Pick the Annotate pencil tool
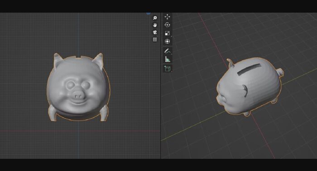This screenshot has height=171, width=317. [x=168, y=51]
